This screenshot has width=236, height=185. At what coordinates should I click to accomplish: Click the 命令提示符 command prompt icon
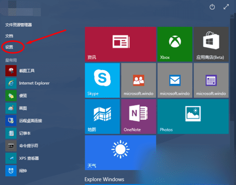click(x=11, y=146)
